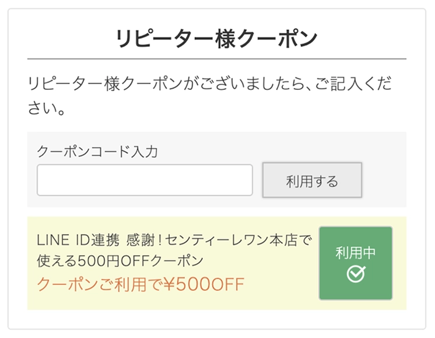Click the yellow coupon banner background
Viewport: 435px width, 338px height.
(x=177, y=301)
